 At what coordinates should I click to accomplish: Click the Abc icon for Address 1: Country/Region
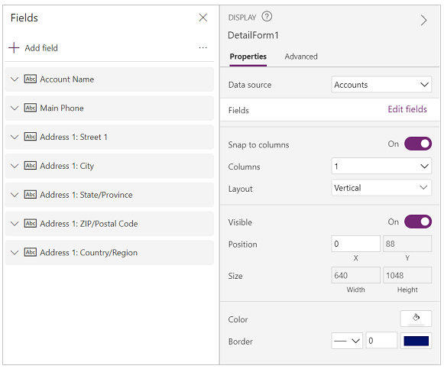pyautogui.click(x=31, y=252)
